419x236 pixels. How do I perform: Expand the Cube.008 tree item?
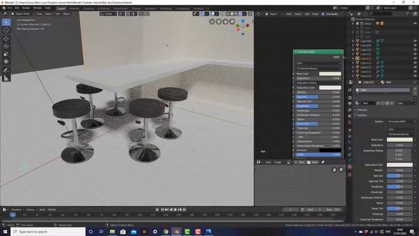click(x=354, y=41)
